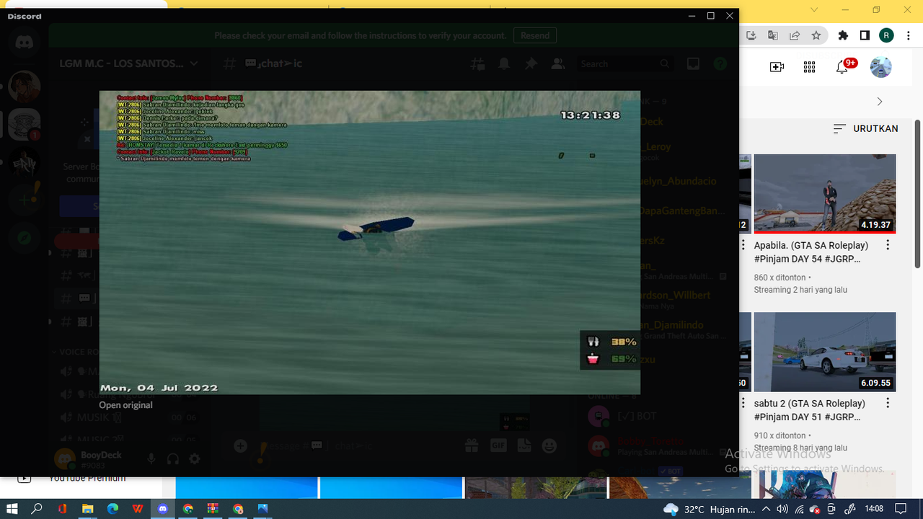Open File Explorer from taskbar
Screen dimensions: 923x519
[x=87, y=509]
